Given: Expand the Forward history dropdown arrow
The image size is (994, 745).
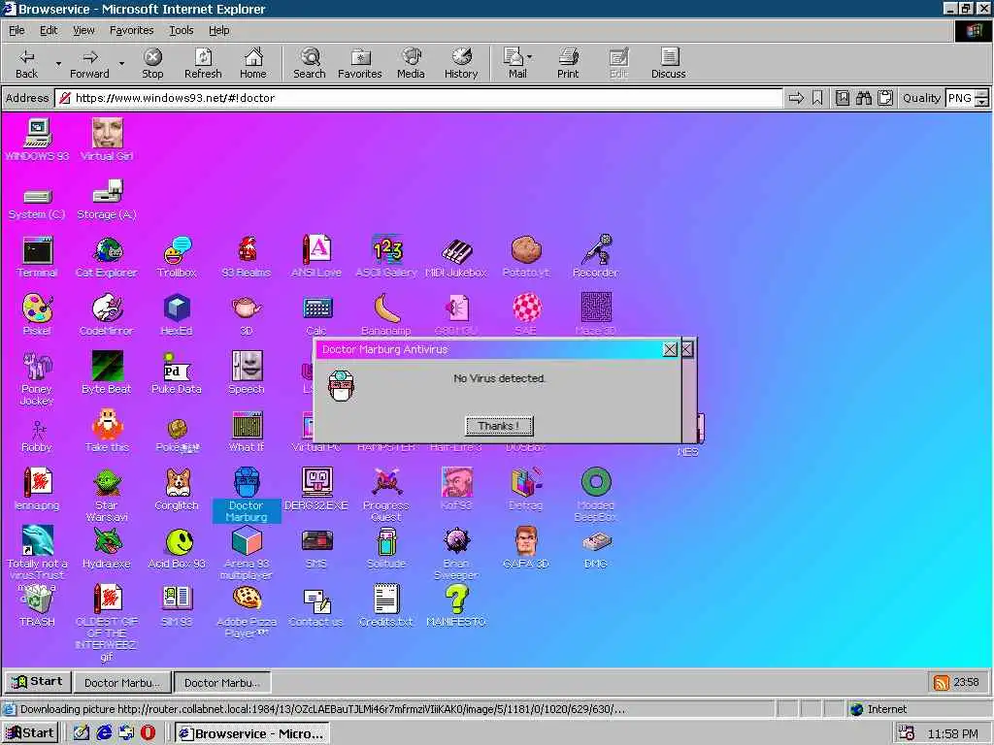Looking at the screenshot, I should pos(121,63).
